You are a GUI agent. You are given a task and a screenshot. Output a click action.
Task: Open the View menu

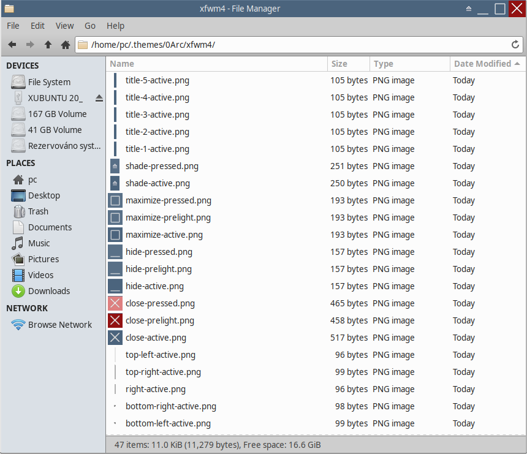click(x=64, y=26)
